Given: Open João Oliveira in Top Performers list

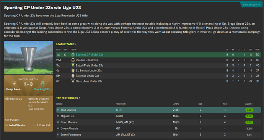Looking at the screenshot, I should pos(68,110).
